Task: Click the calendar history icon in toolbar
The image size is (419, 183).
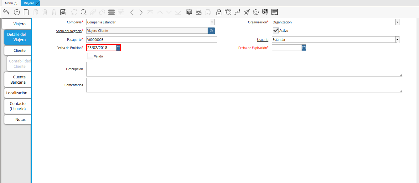Action: [121, 12]
